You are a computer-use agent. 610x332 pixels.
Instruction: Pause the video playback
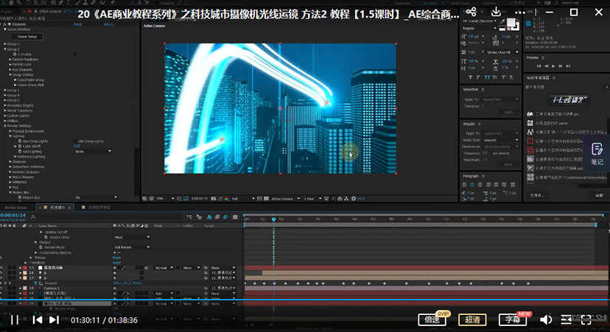pos(14,319)
